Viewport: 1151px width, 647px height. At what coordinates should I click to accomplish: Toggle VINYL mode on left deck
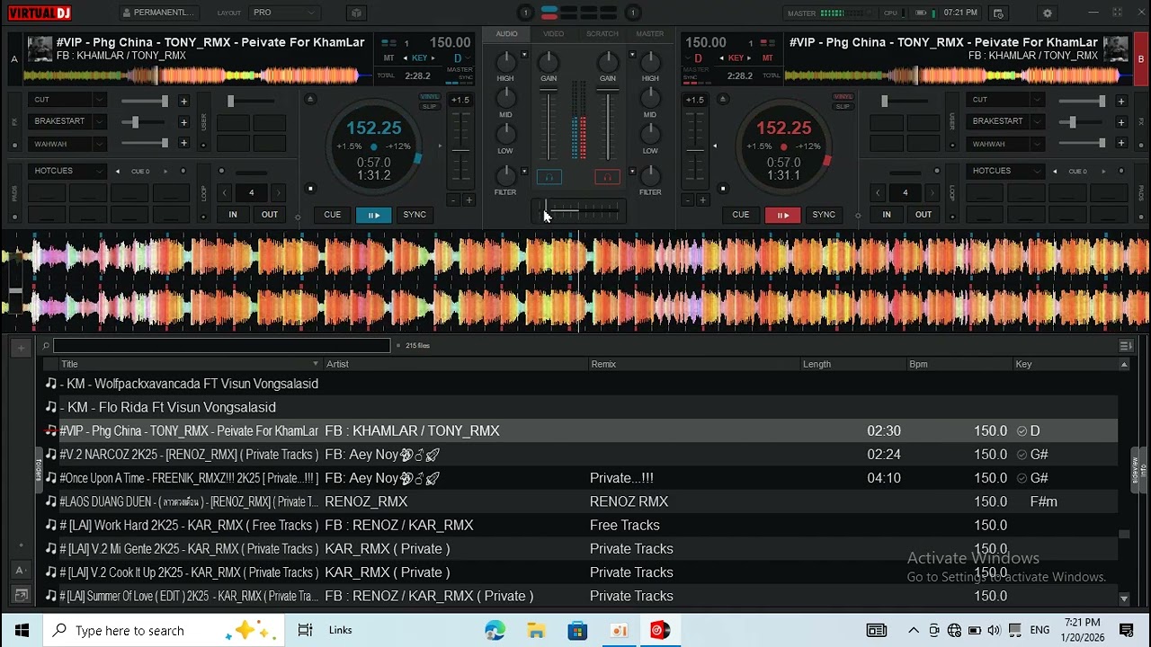pyautogui.click(x=430, y=97)
